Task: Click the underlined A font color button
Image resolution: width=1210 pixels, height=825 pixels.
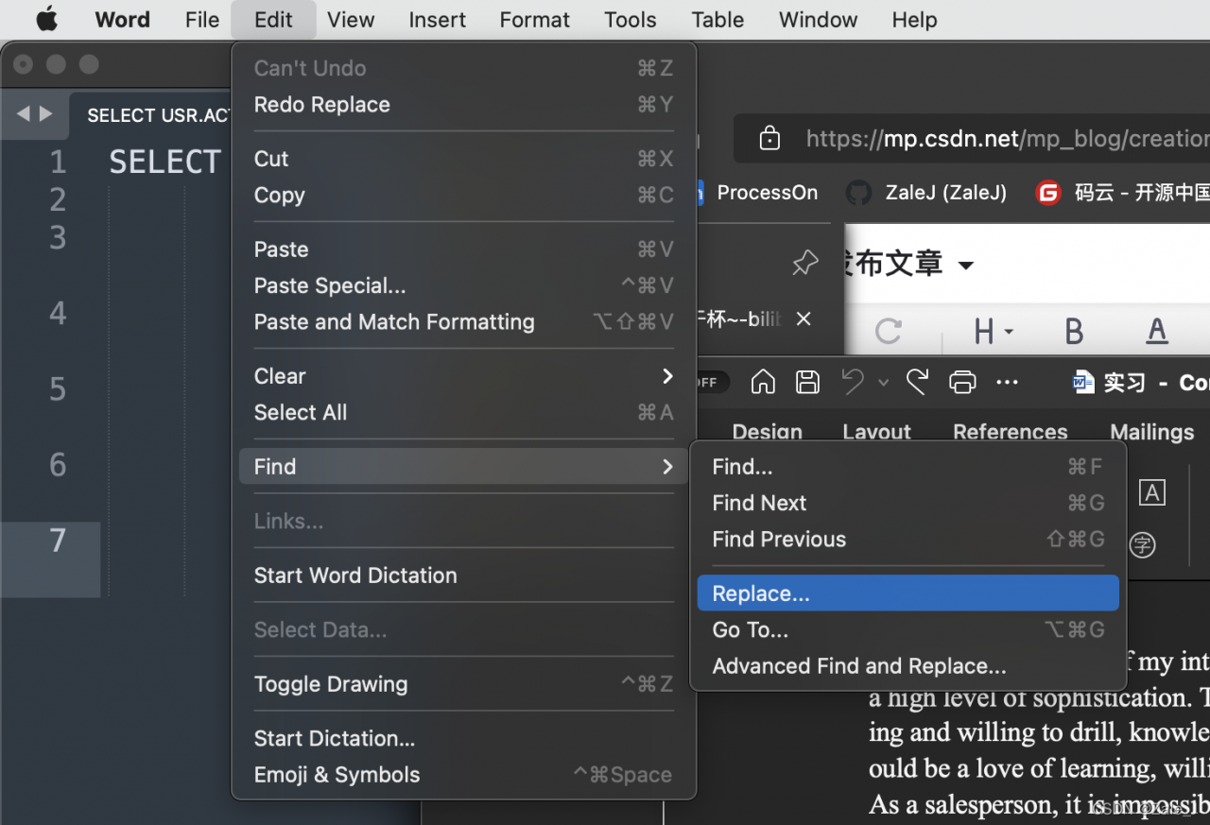Action: [1156, 331]
